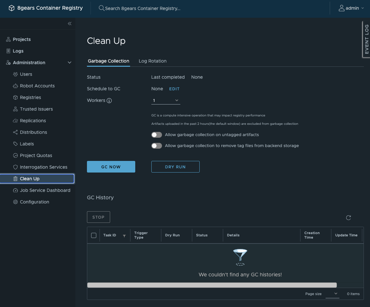Click the Users icon
This screenshot has width=370, height=307.
[x=15, y=74]
